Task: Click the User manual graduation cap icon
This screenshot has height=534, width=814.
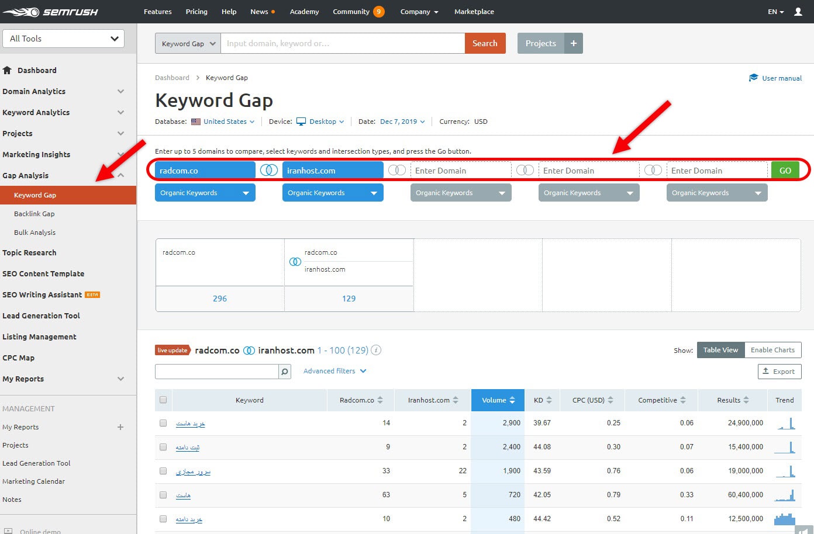Action: pyautogui.click(x=754, y=78)
